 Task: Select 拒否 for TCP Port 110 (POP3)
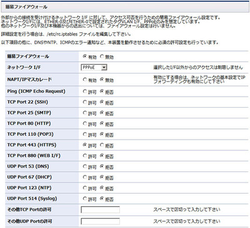[102, 135]
